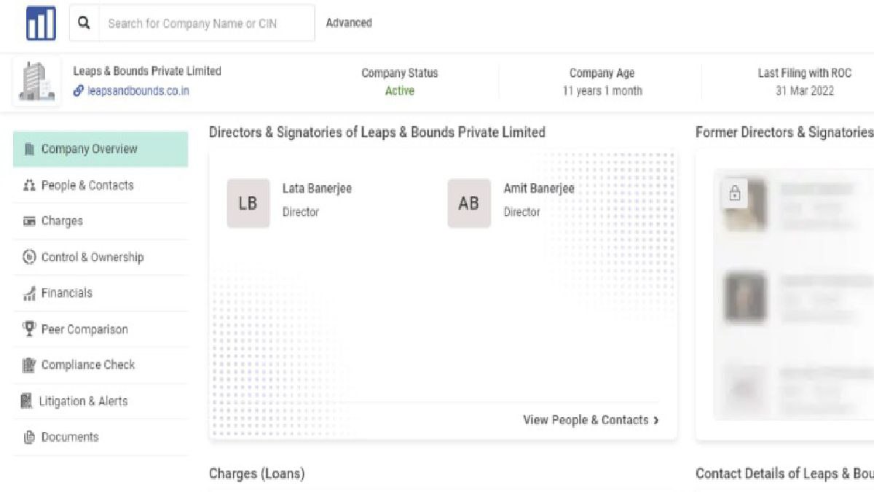Viewport: 874px width, 492px height.
Task: Click the Peer Comparison trophy icon
Action: click(29, 329)
